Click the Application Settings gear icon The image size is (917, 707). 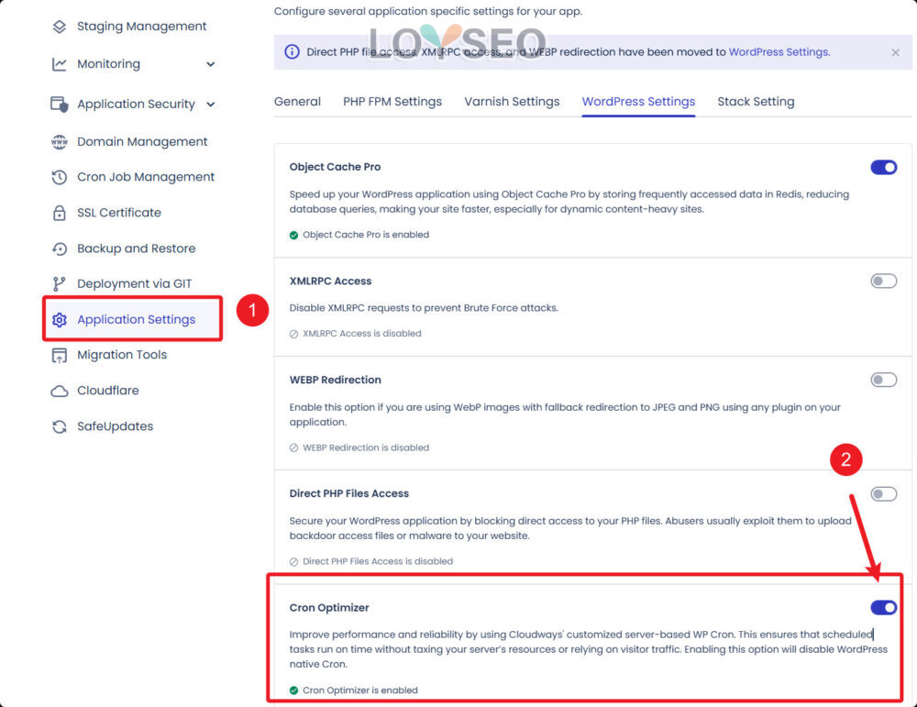[59, 320]
